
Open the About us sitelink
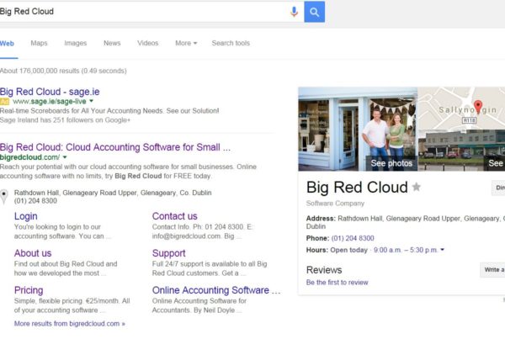pyautogui.click(x=33, y=253)
